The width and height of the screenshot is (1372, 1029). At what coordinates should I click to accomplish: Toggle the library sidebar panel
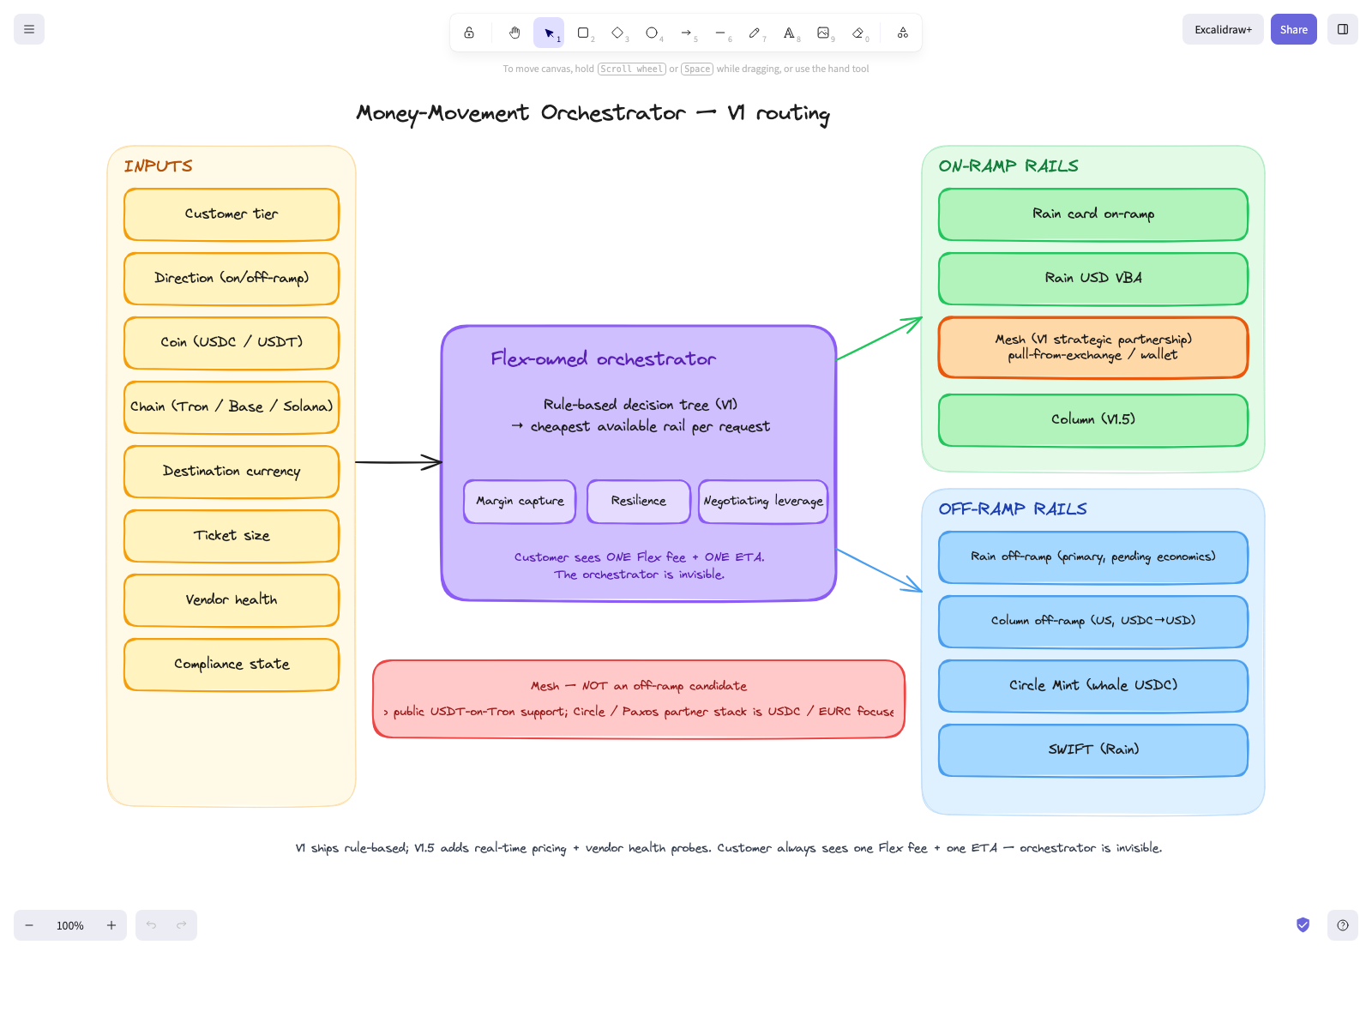pos(1343,29)
